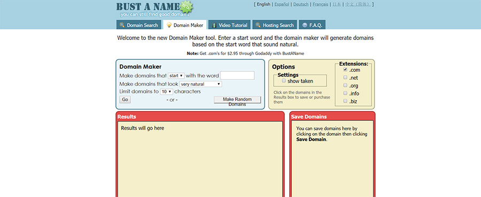Click the lightbulb icon on the Domain Maker tab
The image size is (481, 197).
169,25
